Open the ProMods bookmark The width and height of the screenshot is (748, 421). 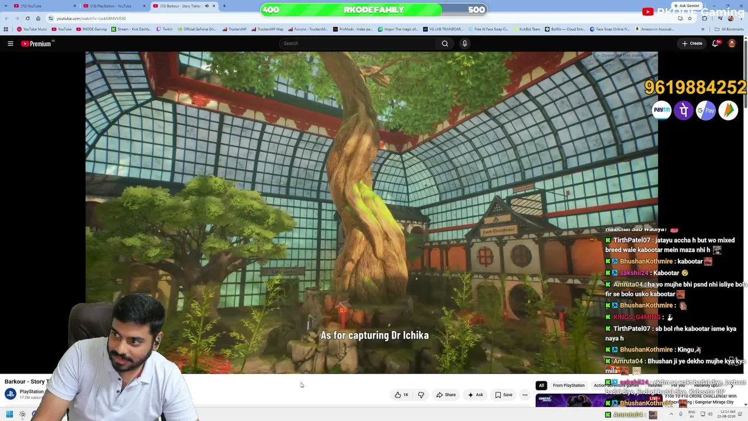[x=352, y=29]
